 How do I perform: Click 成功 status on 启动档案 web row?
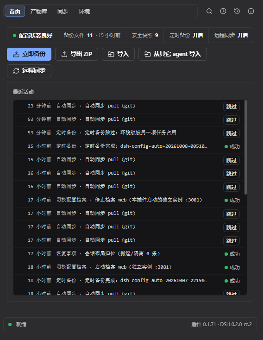[x=232, y=268]
